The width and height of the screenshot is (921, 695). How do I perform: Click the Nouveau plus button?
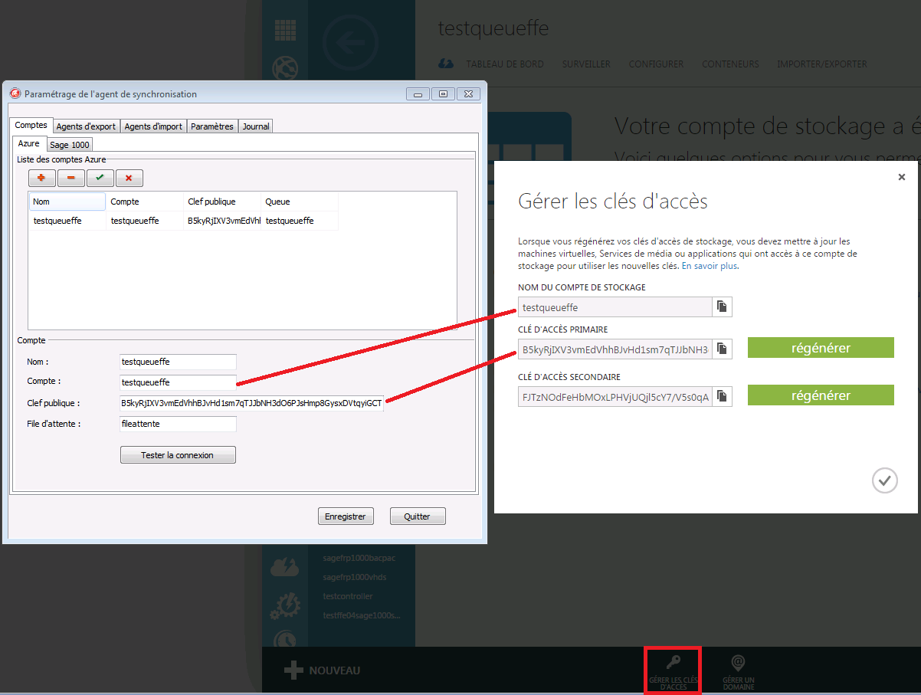[x=293, y=670]
